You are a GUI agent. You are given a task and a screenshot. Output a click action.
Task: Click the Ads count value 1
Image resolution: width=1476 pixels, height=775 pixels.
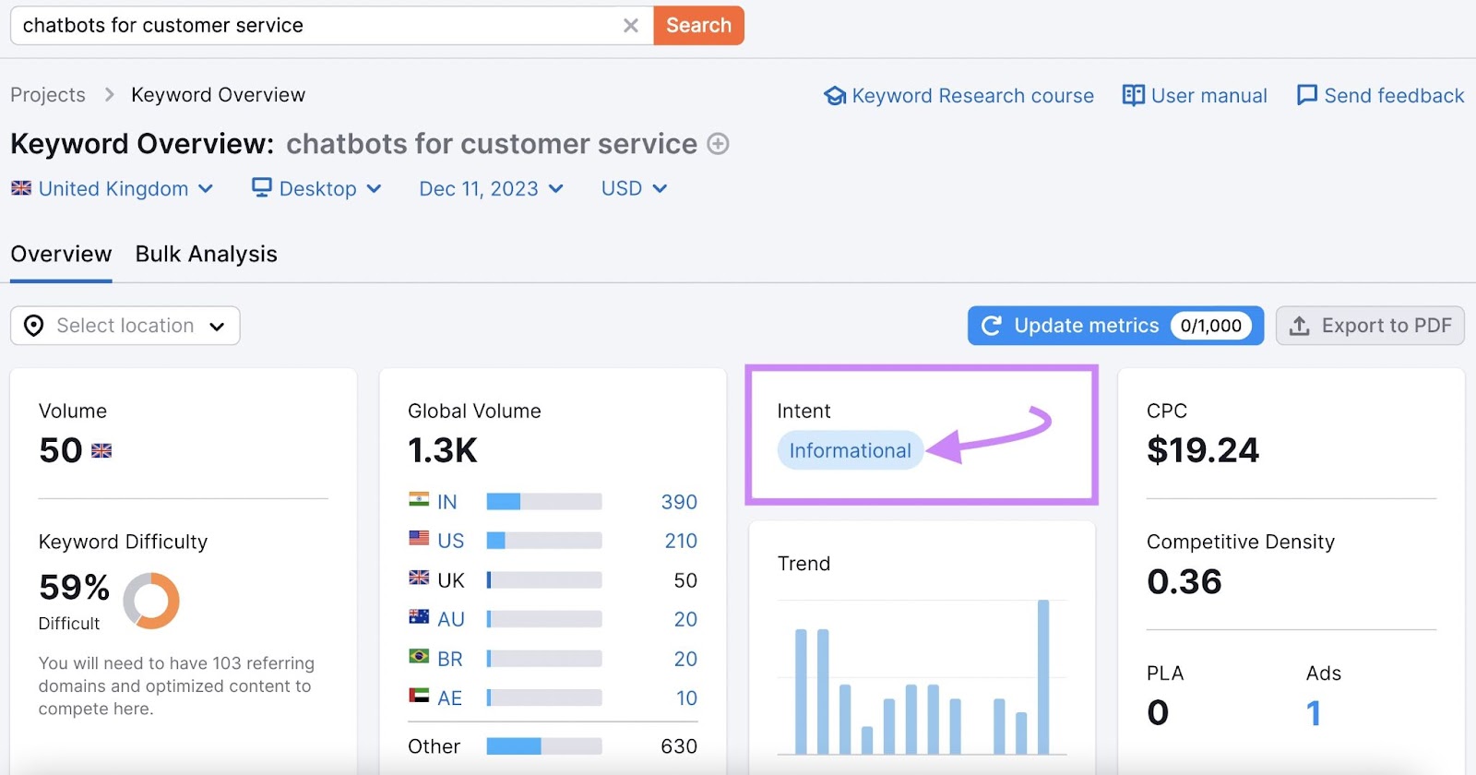click(1314, 712)
